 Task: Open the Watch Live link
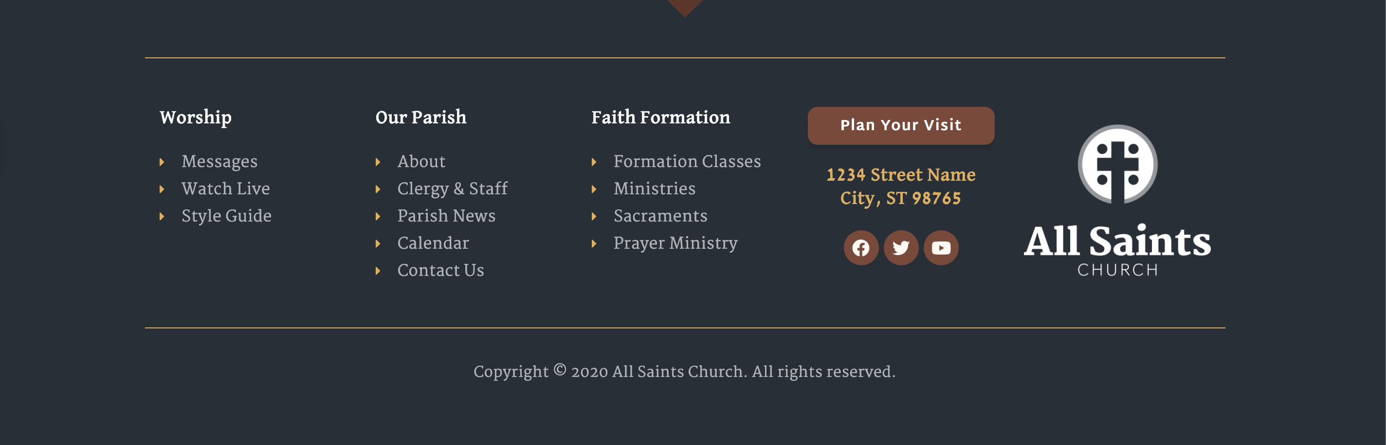click(225, 188)
